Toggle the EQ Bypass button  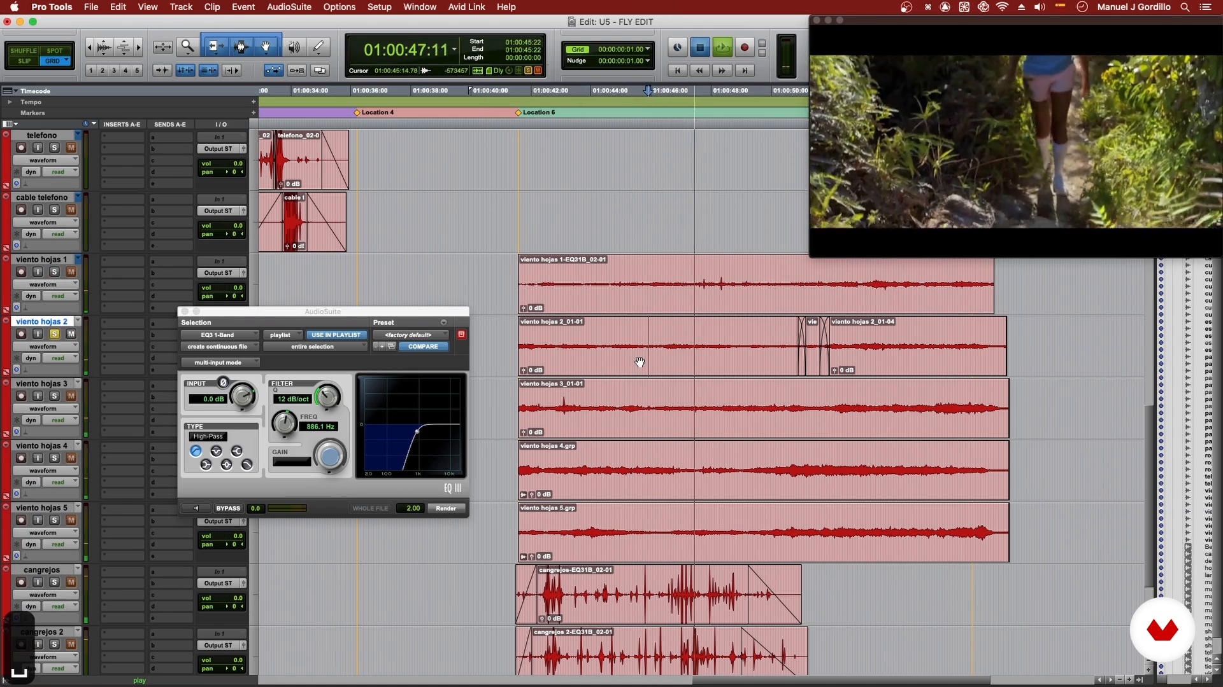pos(227,508)
